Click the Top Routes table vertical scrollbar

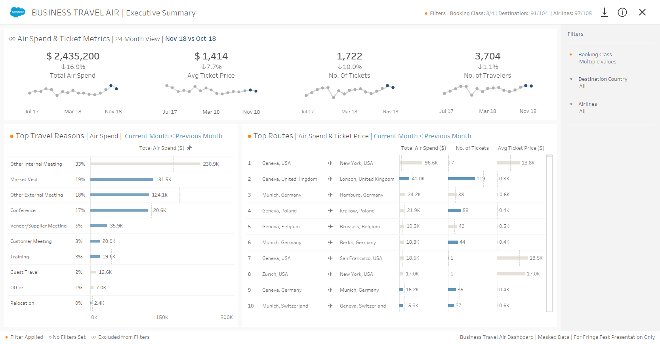549,233
